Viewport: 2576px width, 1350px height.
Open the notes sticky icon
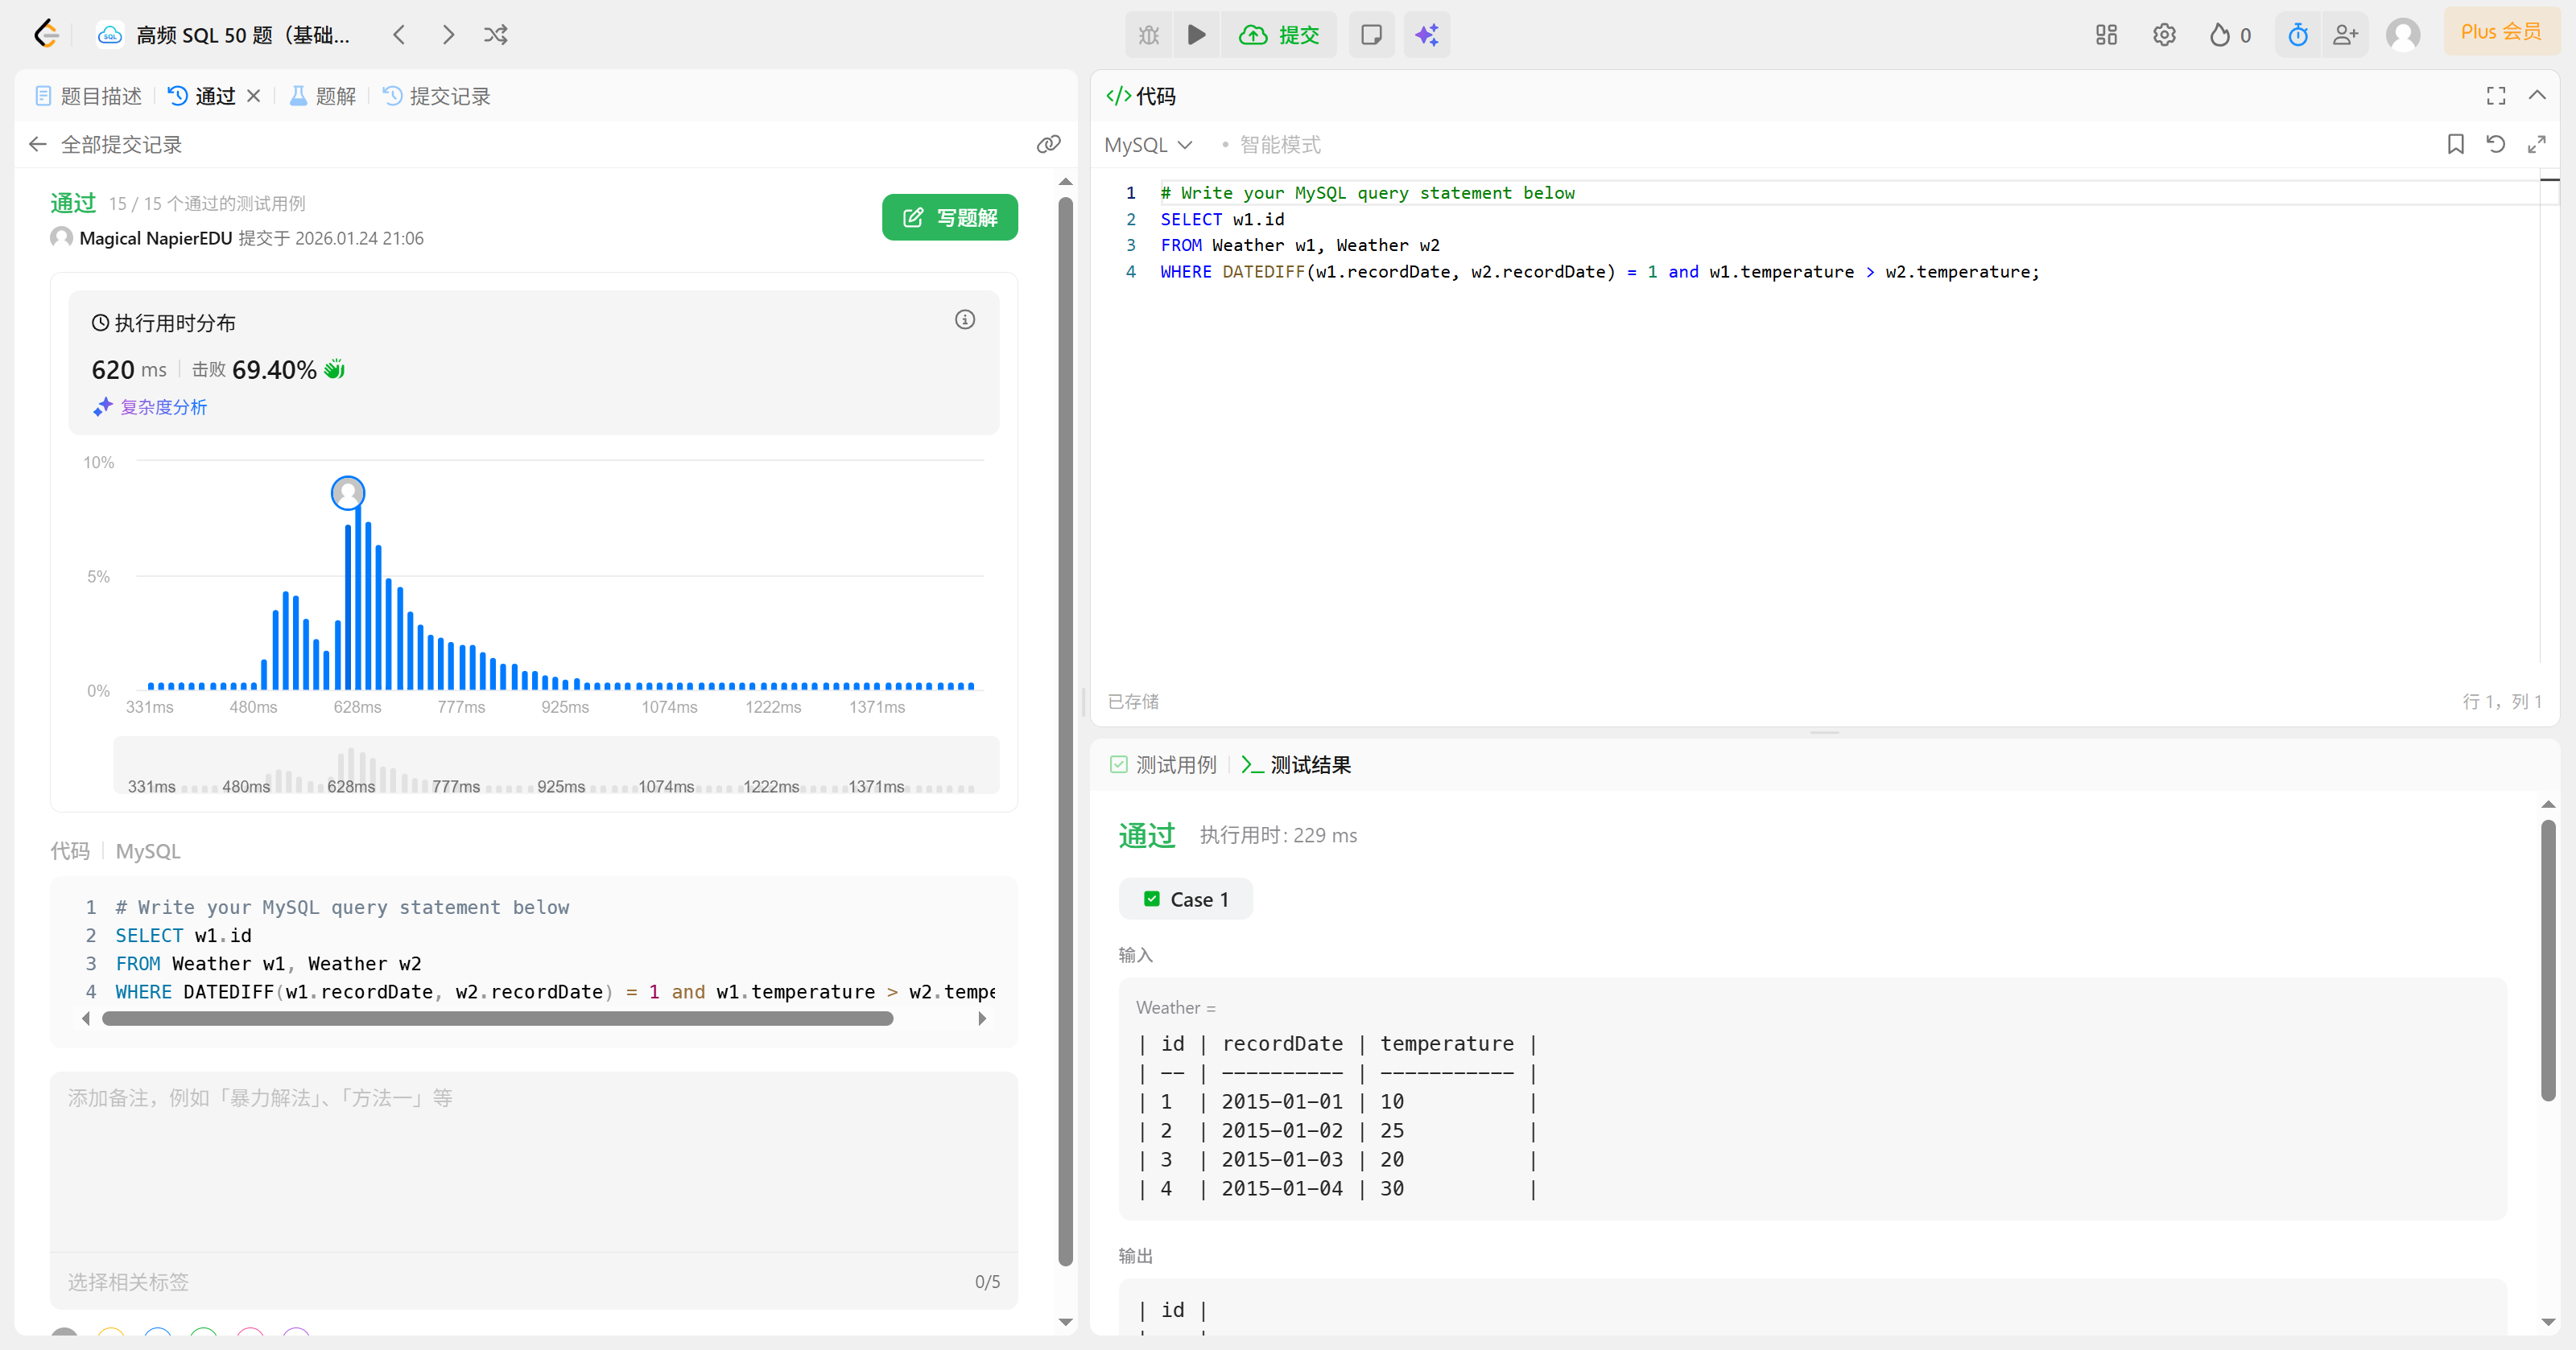pyautogui.click(x=1371, y=35)
